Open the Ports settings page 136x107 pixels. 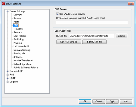click(16, 22)
